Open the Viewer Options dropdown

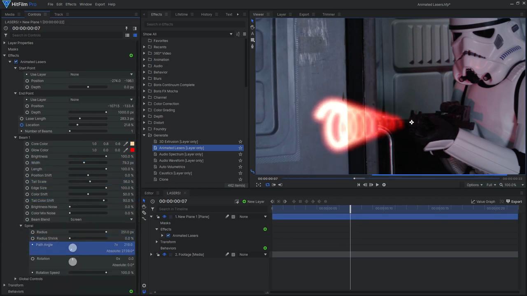coord(475,185)
